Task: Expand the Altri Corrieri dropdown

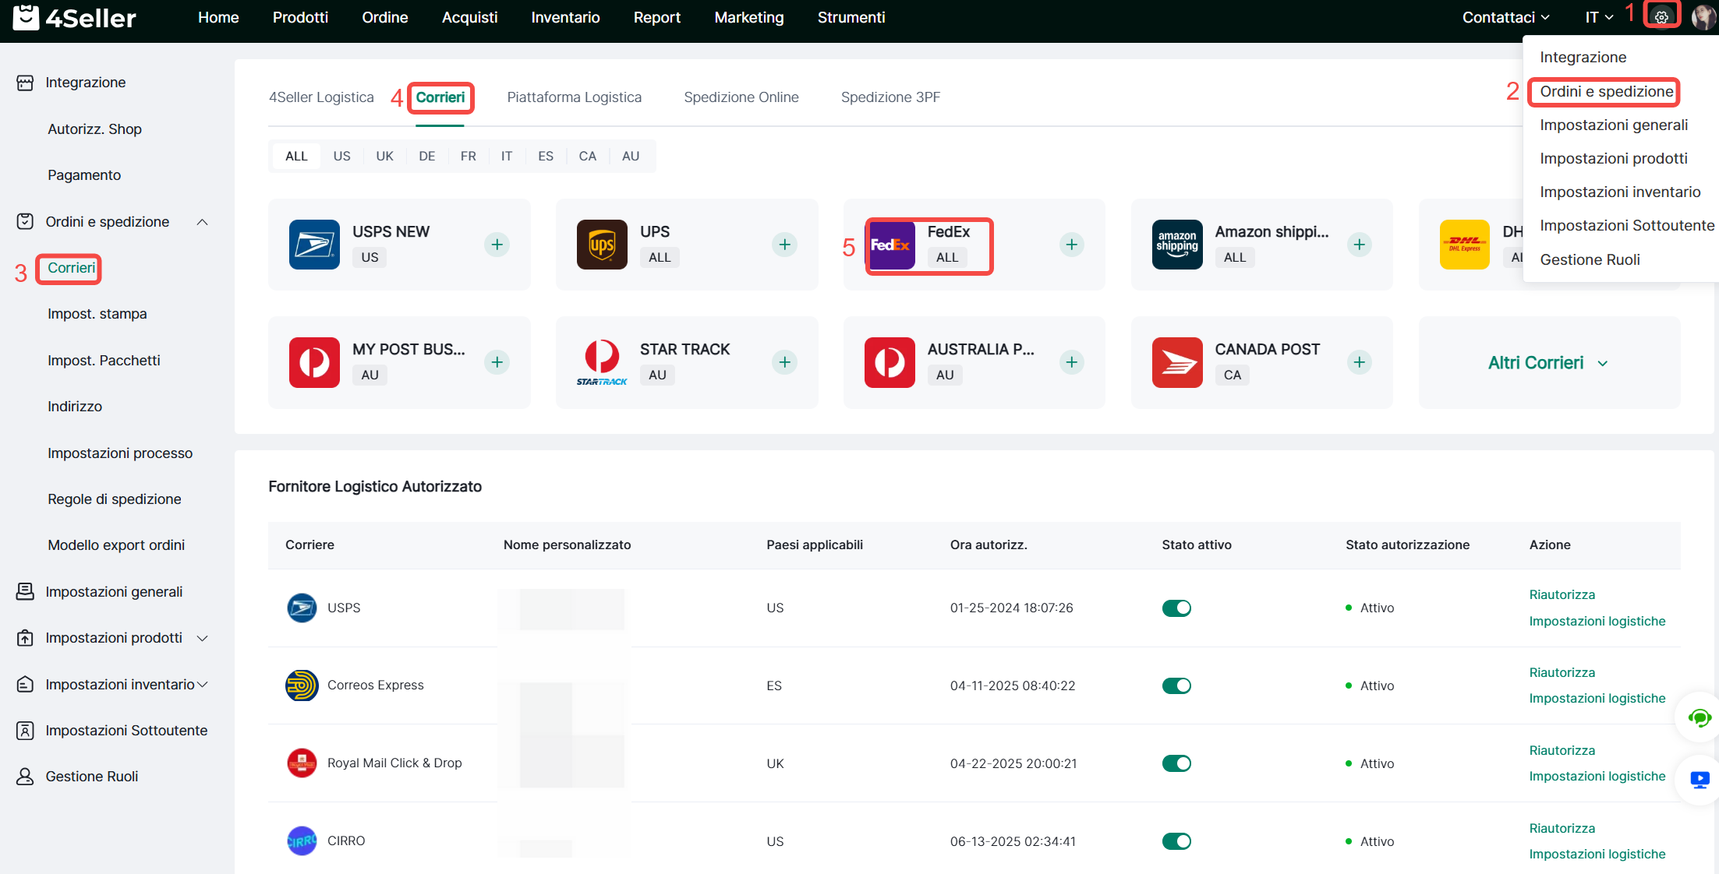Action: (1547, 363)
